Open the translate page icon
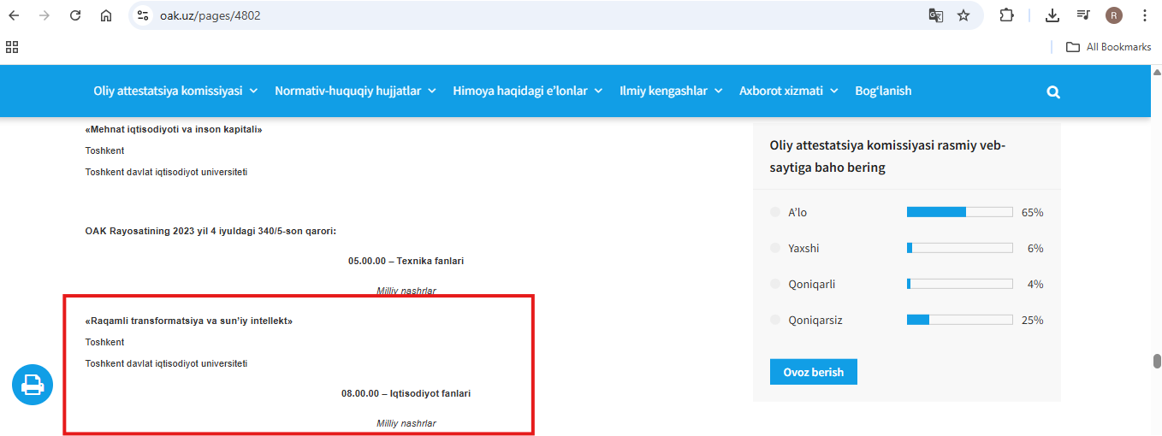The height and width of the screenshot is (436, 1162). [x=936, y=15]
